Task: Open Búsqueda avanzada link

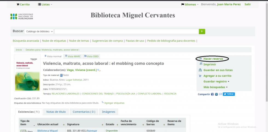Action: coord(26,41)
